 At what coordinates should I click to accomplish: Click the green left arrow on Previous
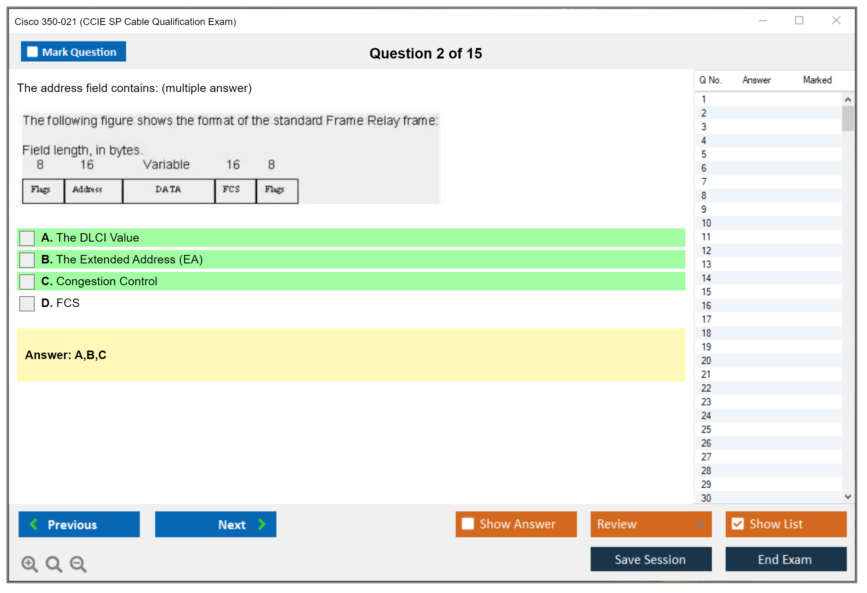click(34, 524)
